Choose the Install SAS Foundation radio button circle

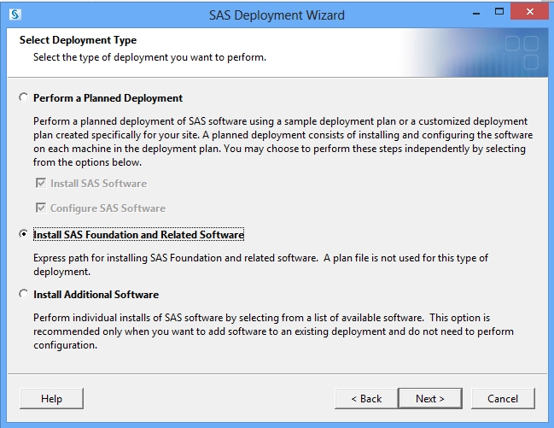(x=24, y=234)
